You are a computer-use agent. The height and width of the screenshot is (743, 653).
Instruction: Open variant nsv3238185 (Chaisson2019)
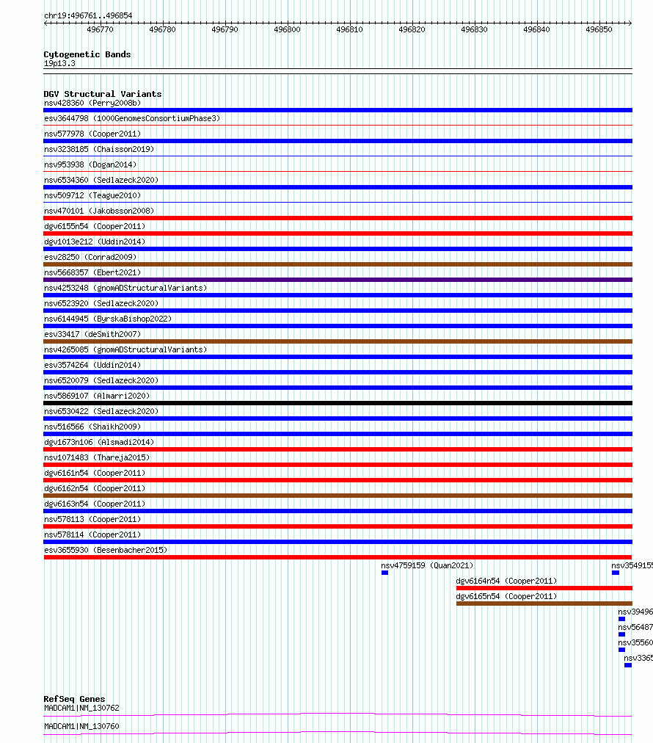click(99, 149)
